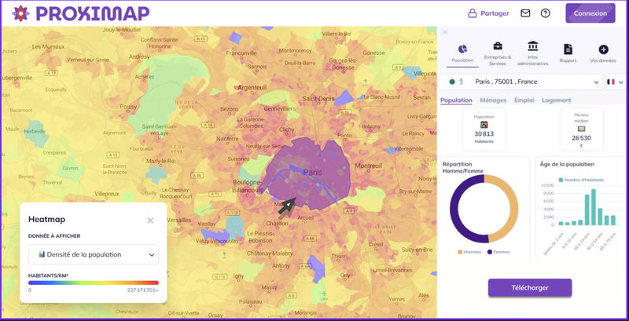
Task: Click the Connexion button
Action: pos(590,13)
